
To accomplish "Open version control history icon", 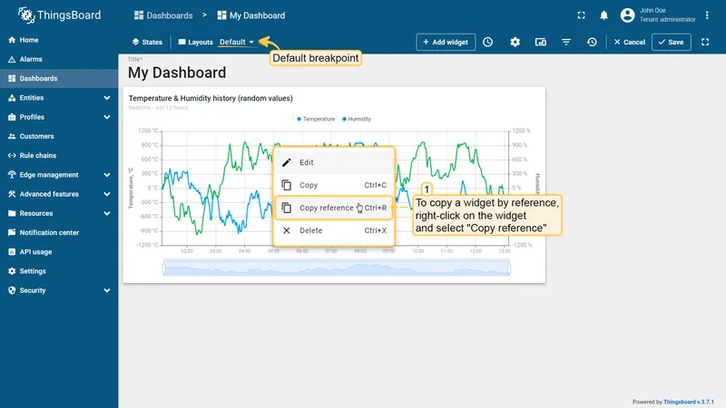I will click(592, 42).
